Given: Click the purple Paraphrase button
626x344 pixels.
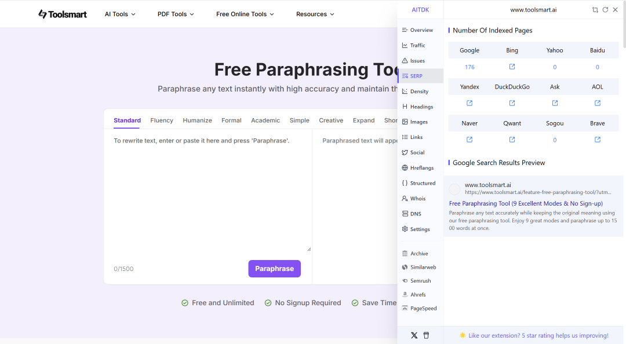Looking at the screenshot, I should [274, 269].
